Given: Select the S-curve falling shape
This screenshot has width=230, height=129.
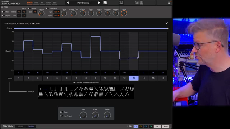Looking at the screenshot, I should (111, 94).
